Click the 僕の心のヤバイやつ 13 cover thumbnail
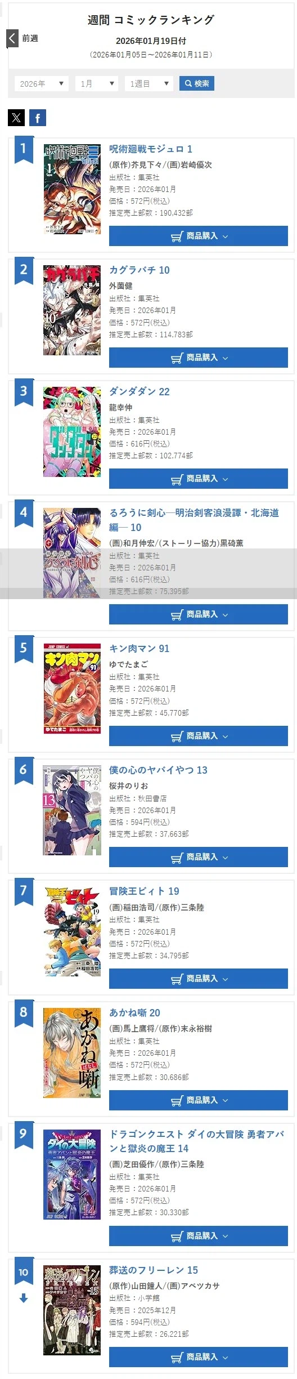Screen dimensions: 297x1379 pos(72,810)
